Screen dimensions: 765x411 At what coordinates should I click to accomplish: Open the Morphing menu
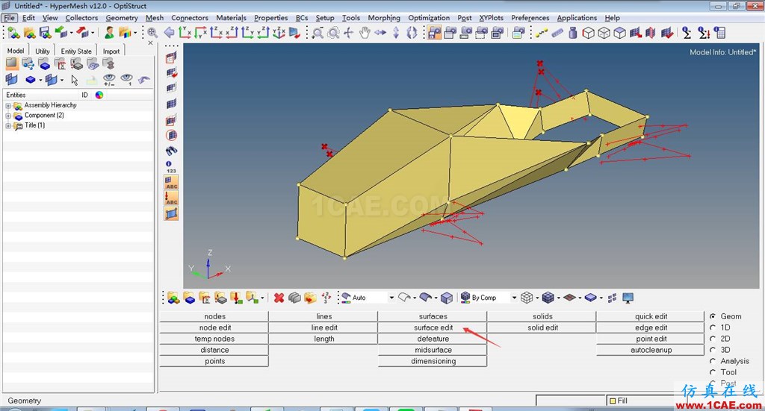click(x=384, y=18)
